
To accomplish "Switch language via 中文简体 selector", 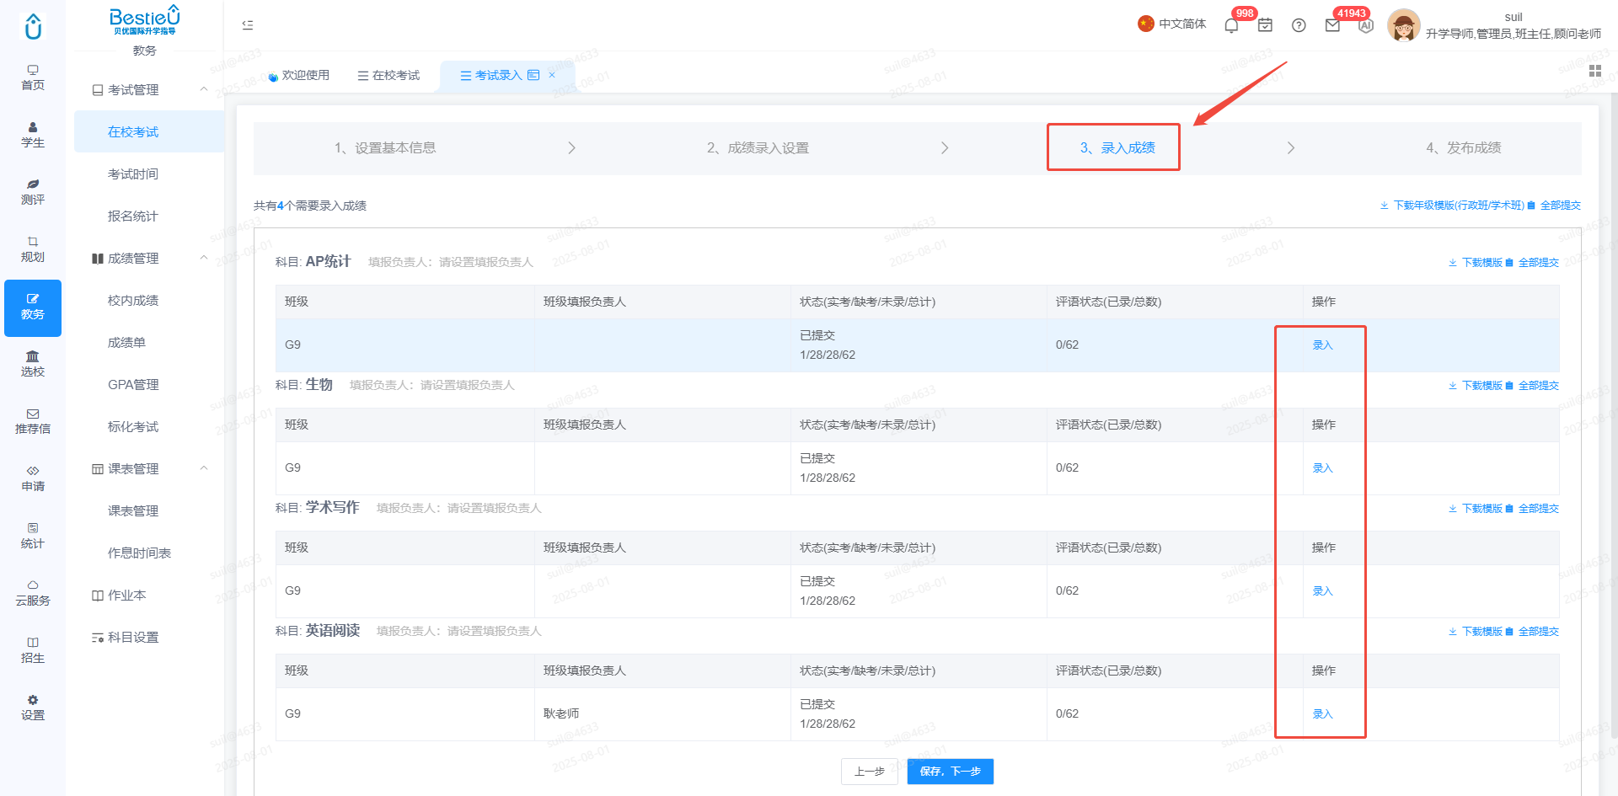I will 1172,24.
